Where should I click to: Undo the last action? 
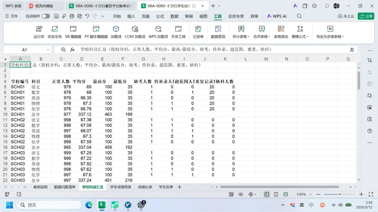87,16
